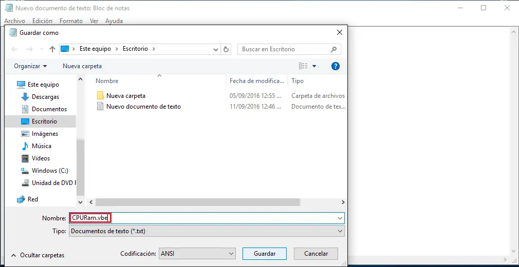The width and height of the screenshot is (519, 267).
Task: Select Este equipo in address breadcrumb
Action: (x=96, y=49)
